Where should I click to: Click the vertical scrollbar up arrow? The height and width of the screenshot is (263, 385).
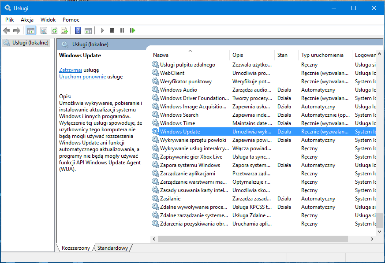[380, 54]
